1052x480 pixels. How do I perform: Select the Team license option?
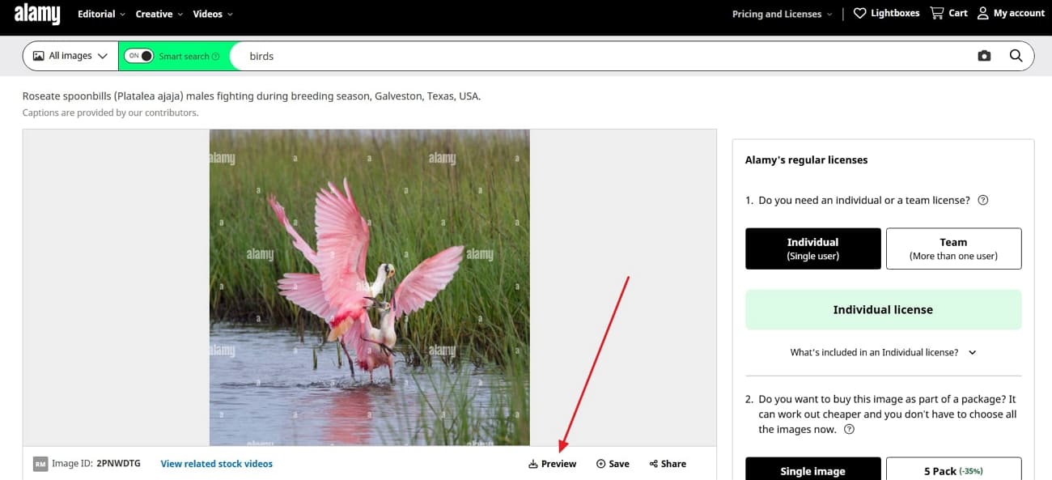[953, 248]
